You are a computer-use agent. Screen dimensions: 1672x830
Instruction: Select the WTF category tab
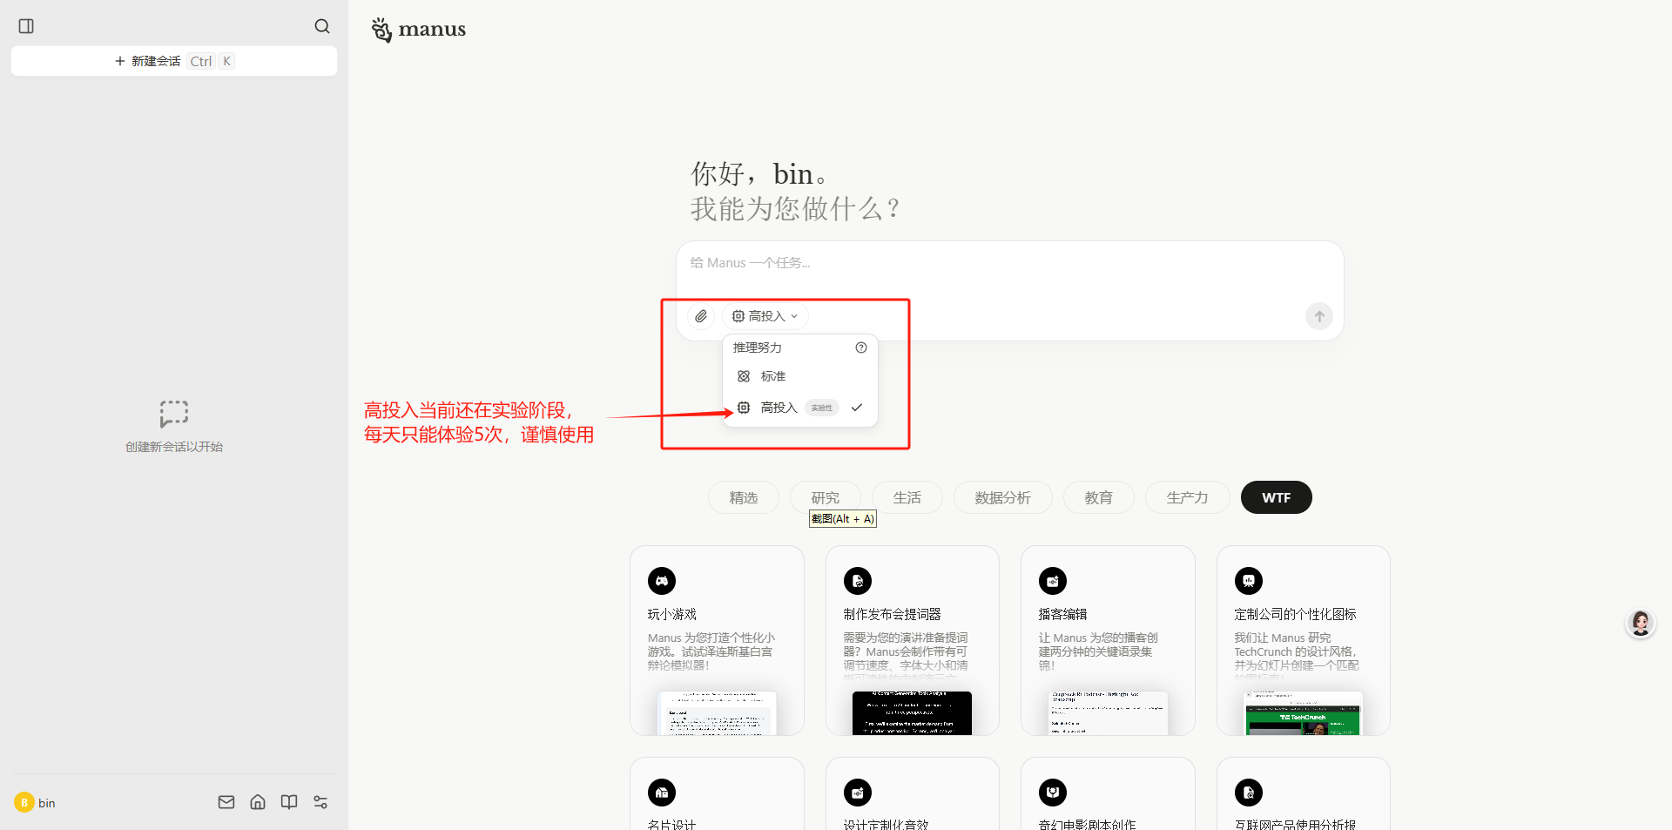(x=1277, y=497)
